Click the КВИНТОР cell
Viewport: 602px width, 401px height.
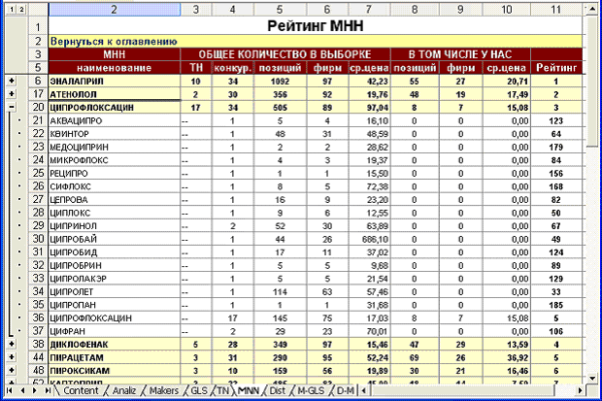115,134
